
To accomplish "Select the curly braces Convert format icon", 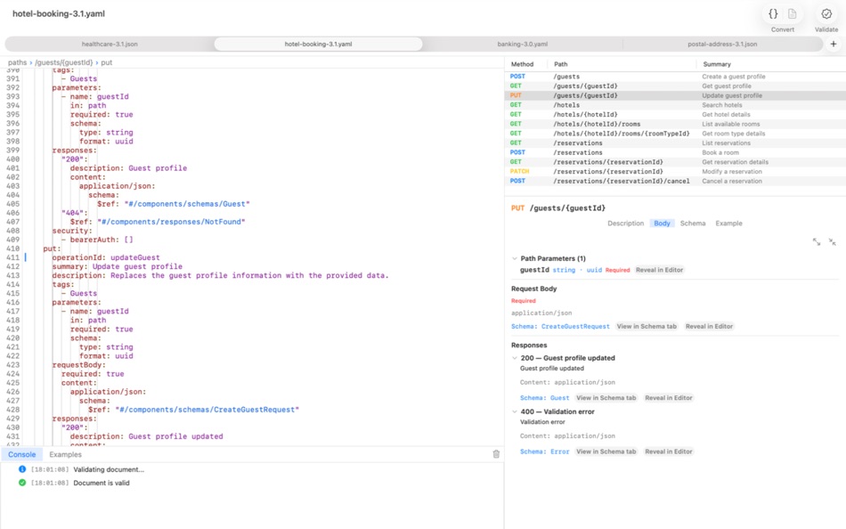I will point(774,14).
